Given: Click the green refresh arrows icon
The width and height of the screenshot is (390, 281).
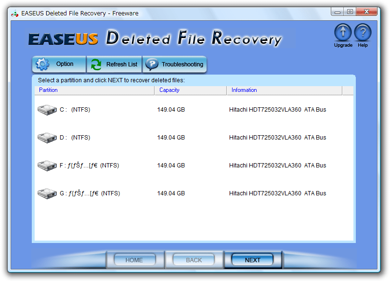Looking at the screenshot, I should click(x=96, y=64).
